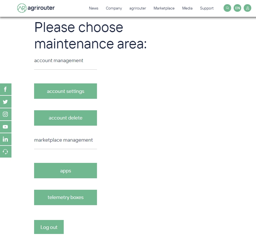The image size is (256, 239).
Task: Open the search function
Action: pos(227,8)
